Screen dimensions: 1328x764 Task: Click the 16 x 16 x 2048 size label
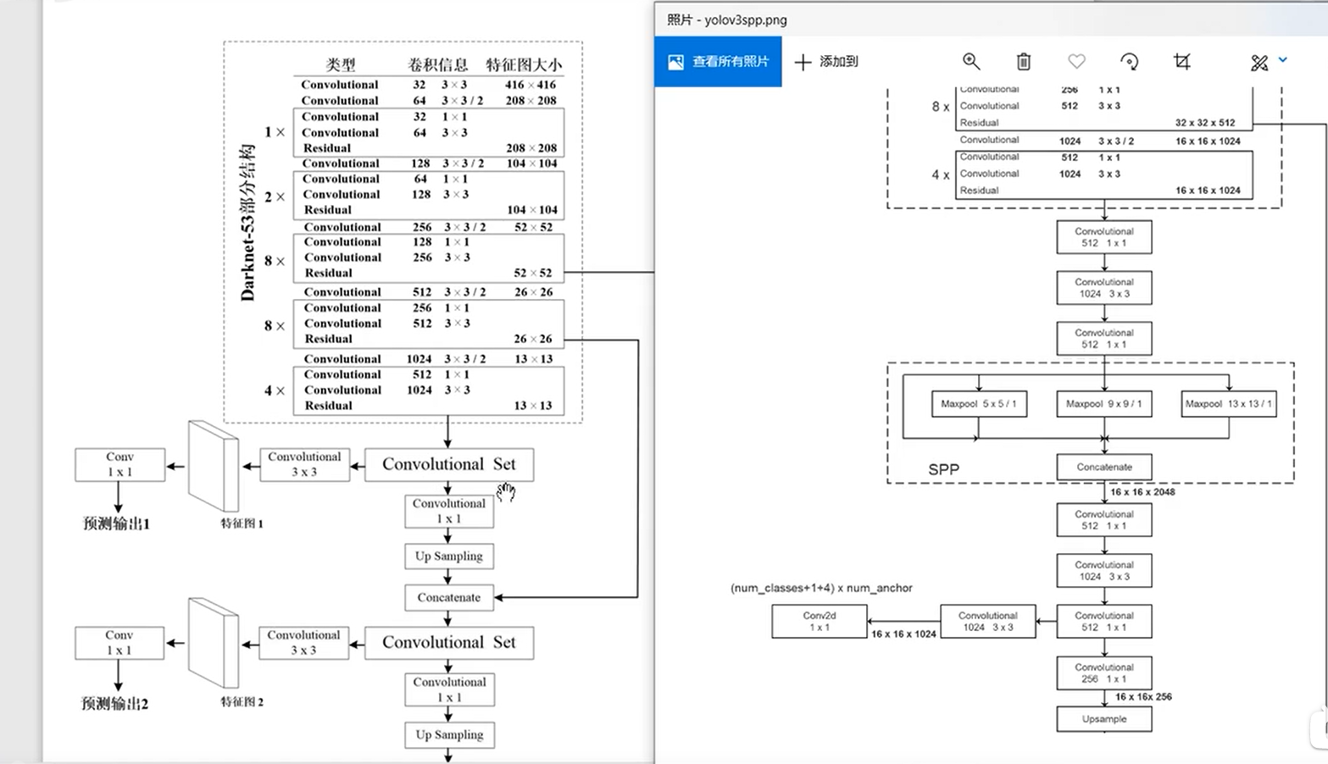[x=1142, y=492]
